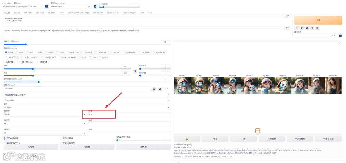346x163 pixels.
Task: Open the Y axis type dropdown
Action: click(45, 124)
